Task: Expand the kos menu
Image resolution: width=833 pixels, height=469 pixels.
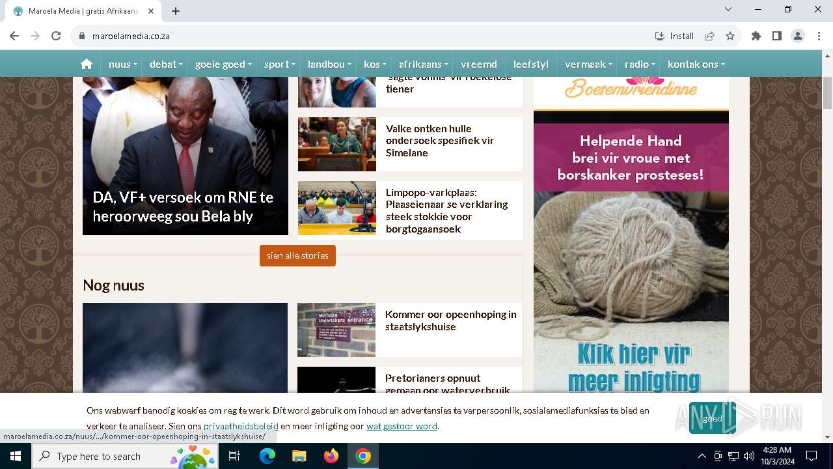Action: pyautogui.click(x=375, y=64)
